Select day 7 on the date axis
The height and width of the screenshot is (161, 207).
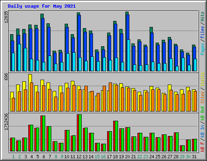click(x=50, y=157)
